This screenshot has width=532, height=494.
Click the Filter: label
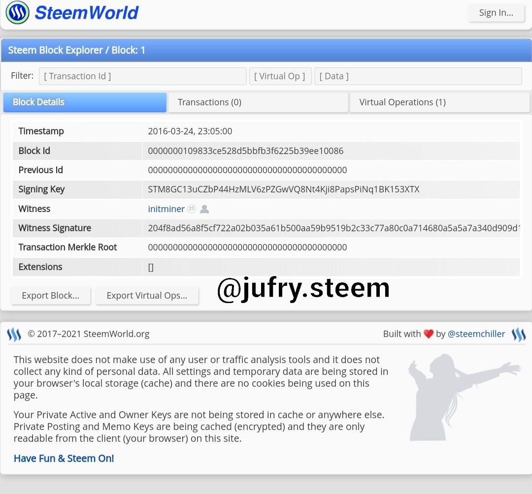22,76
